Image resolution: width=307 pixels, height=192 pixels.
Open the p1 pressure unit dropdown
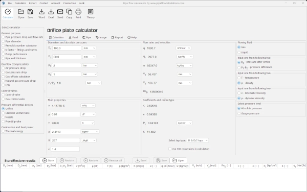tap(90, 65)
